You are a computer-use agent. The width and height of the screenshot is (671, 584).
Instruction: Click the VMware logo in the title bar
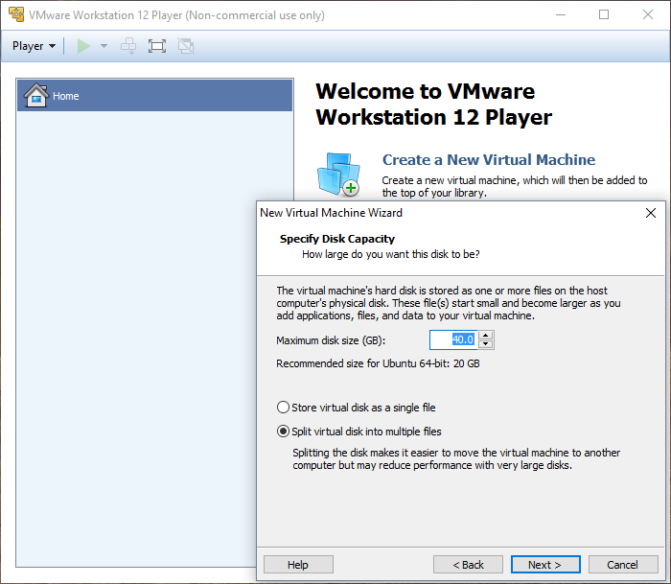pos(15,14)
